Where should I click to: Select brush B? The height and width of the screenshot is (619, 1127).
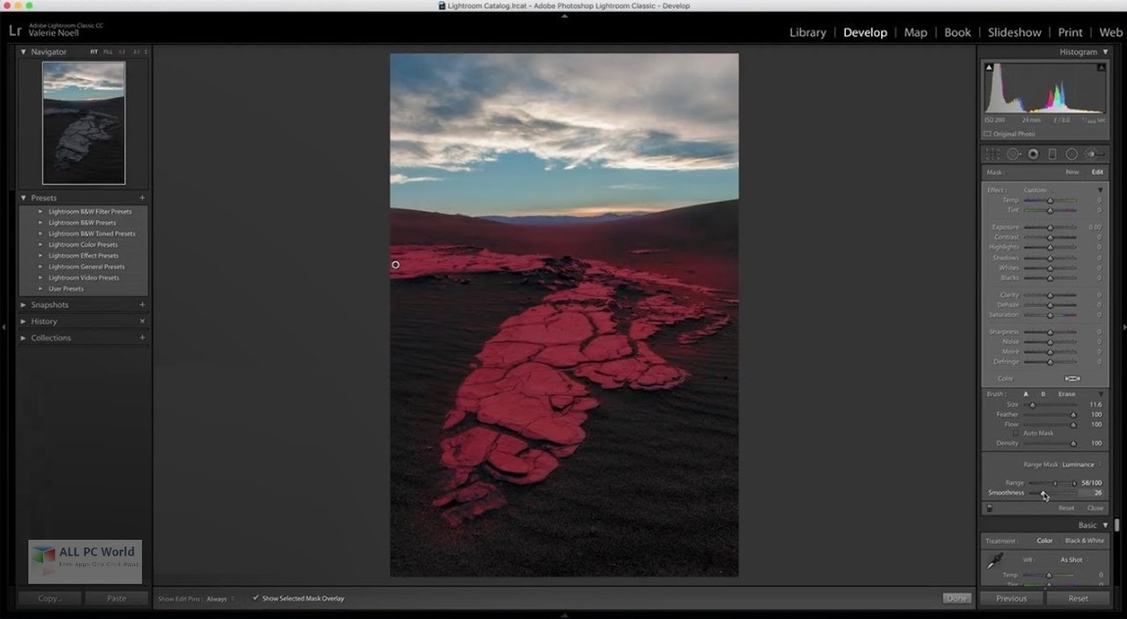click(x=1043, y=394)
